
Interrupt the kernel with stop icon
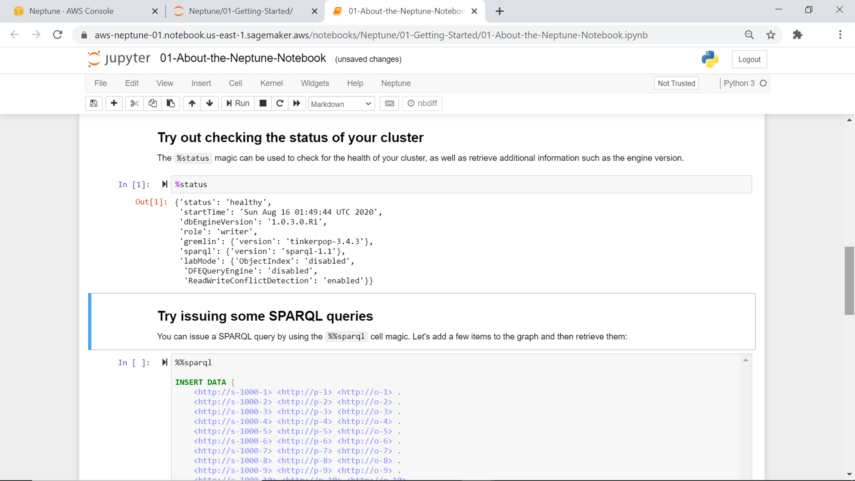point(263,103)
